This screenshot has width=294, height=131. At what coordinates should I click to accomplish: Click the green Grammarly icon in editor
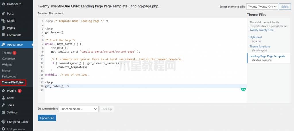point(243,89)
